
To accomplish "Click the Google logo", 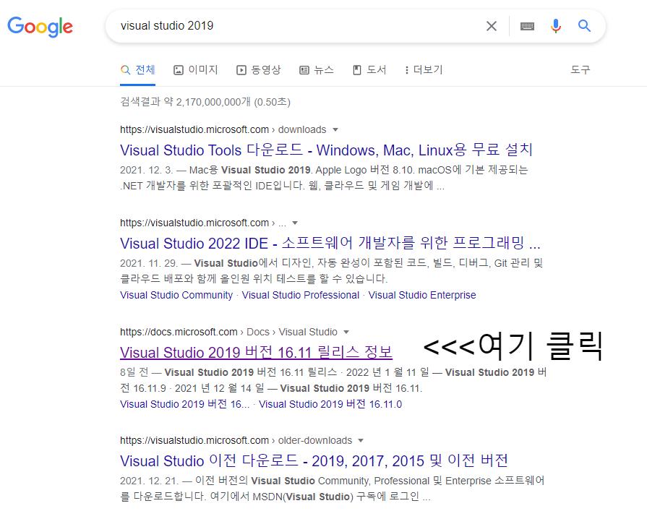I will (40, 27).
